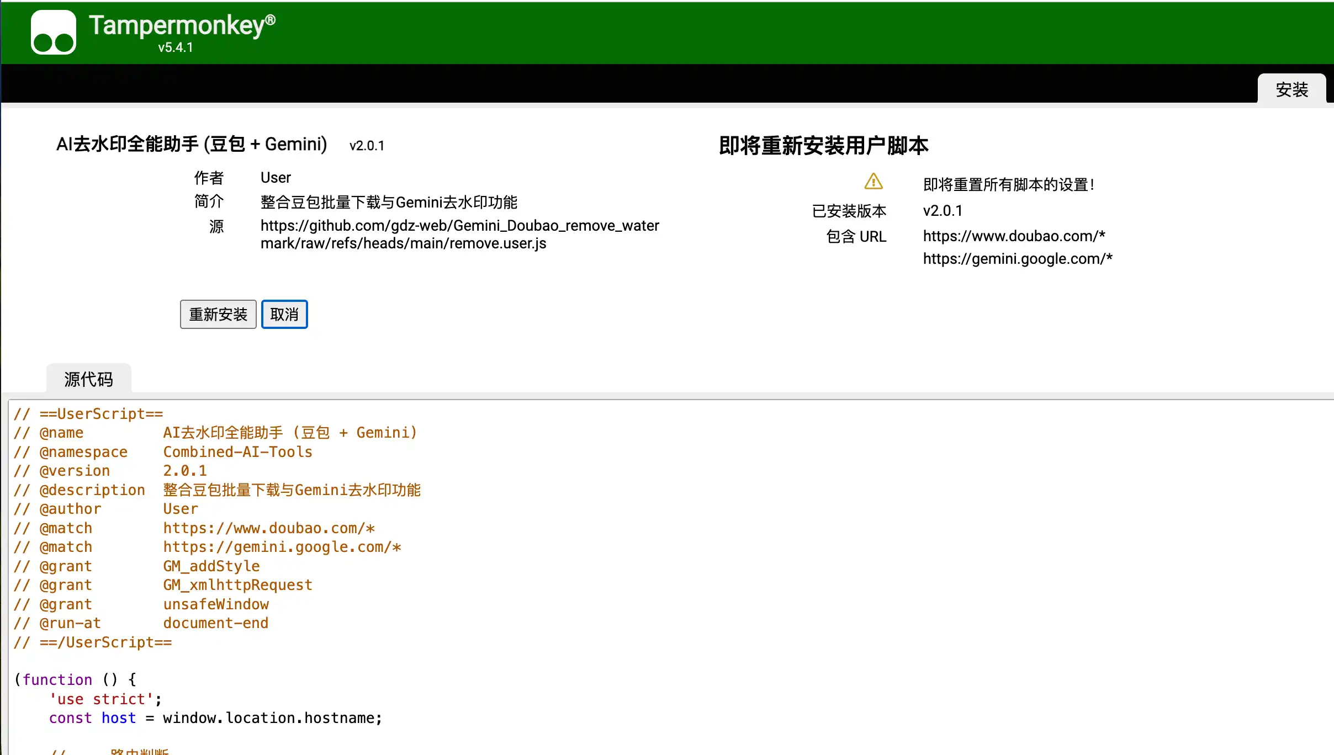Click the v5.4.1 version label
The height and width of the screenshot is (755, 1334).
(x=176, y=47)
